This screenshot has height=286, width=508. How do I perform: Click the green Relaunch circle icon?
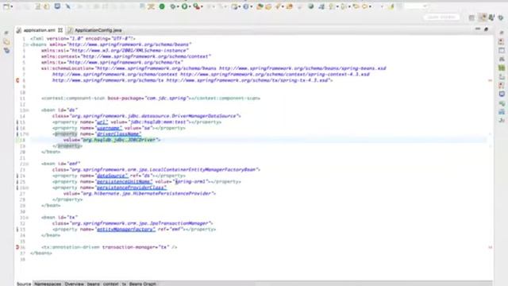click(x=162, y=6)
